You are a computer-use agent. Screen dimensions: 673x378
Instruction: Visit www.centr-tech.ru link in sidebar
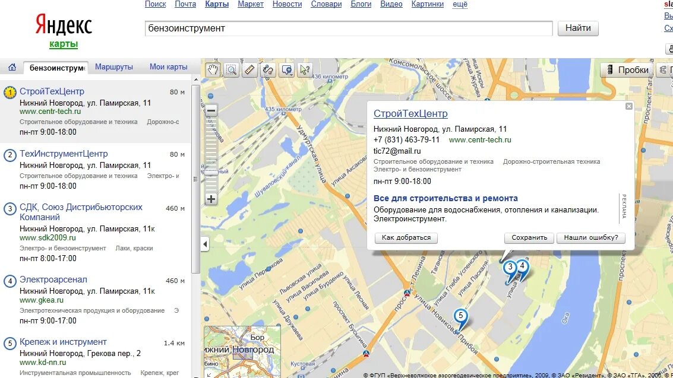[50, 112]
